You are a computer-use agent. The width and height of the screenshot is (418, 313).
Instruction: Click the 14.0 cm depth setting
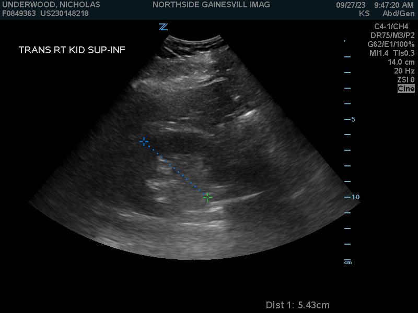pos(401,62)
